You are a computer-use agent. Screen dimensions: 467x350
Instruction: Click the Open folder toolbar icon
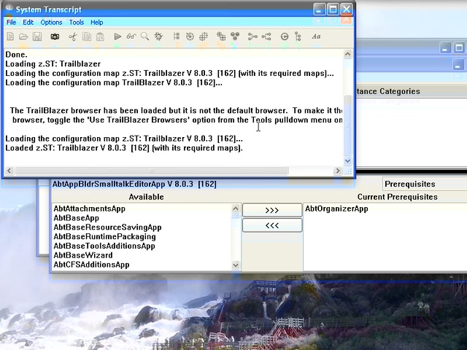(x=23, y=36)
